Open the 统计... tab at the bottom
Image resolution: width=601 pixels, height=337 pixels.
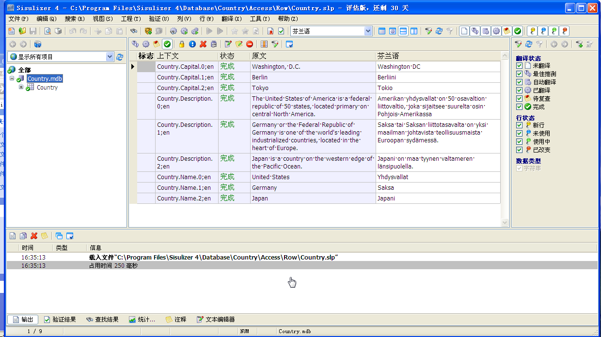142,320
